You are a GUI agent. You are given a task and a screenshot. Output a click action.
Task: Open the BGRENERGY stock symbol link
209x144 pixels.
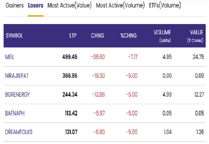coord(18,94)
